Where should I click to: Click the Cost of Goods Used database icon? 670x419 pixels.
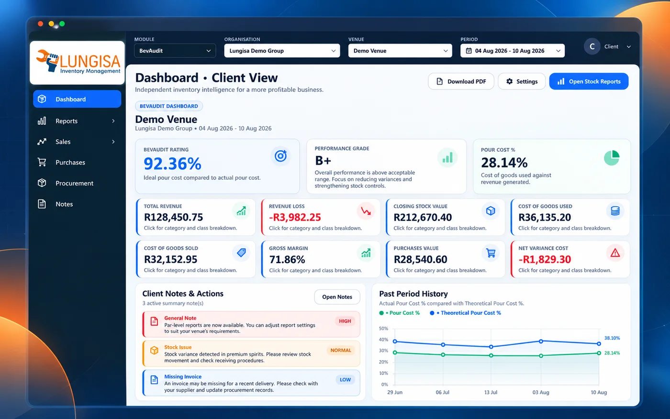pos(615,210)
